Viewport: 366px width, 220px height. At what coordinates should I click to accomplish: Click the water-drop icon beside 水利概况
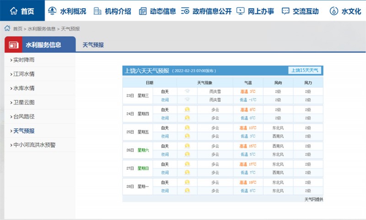click(x=52, y=11)
